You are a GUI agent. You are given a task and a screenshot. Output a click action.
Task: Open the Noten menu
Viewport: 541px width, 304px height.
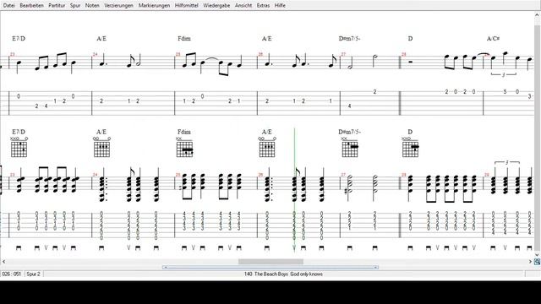pyautogui.click(x=92, y=6)
